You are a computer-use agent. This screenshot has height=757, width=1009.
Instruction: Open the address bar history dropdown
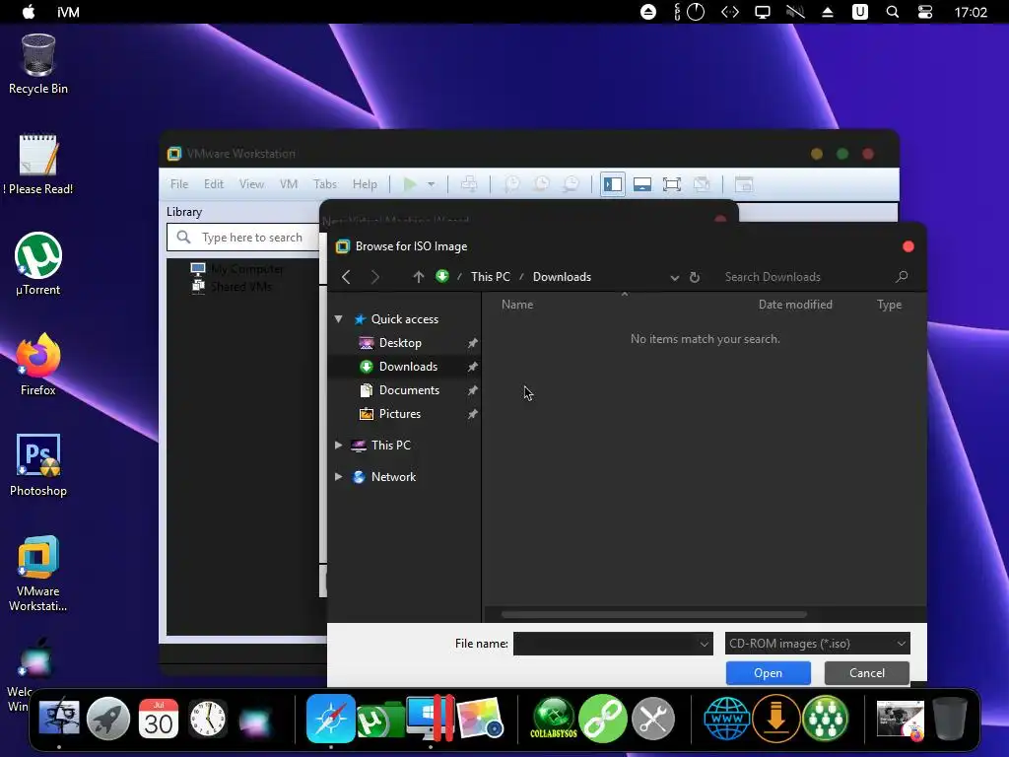[x=674, y=277]
